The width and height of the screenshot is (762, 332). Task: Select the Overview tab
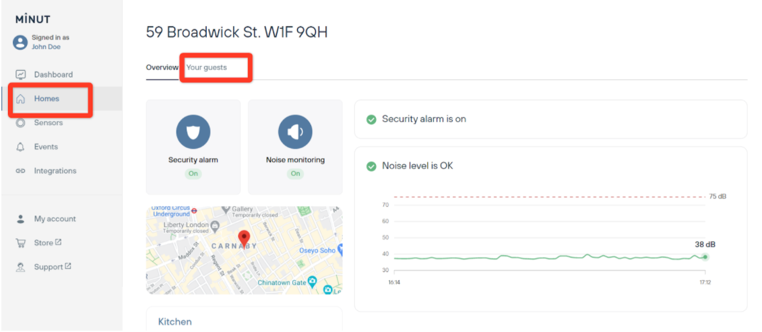coord(162,67)
